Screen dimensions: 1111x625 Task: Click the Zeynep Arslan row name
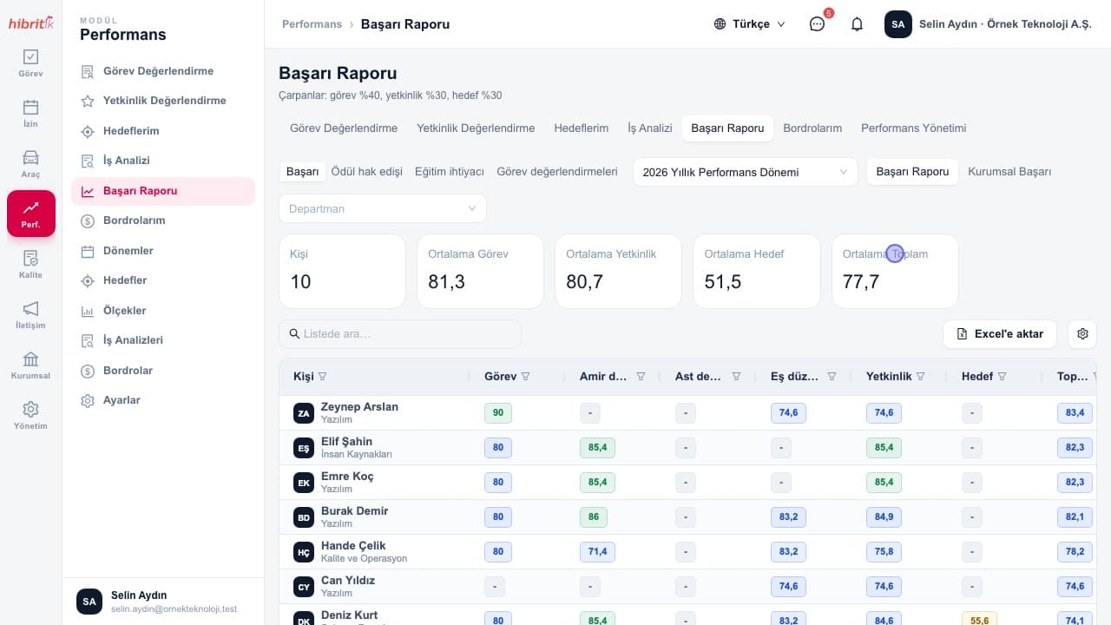point(359,407)
